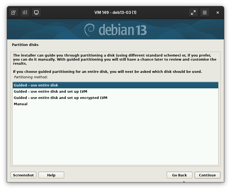Viewport: 231px width, 190px height.
Task: Select the Manual partitioning method
Action: (21, 104)
